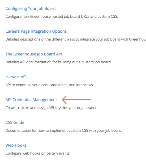Click the word 'Management' in the API Credential link

tap(45, 100)
